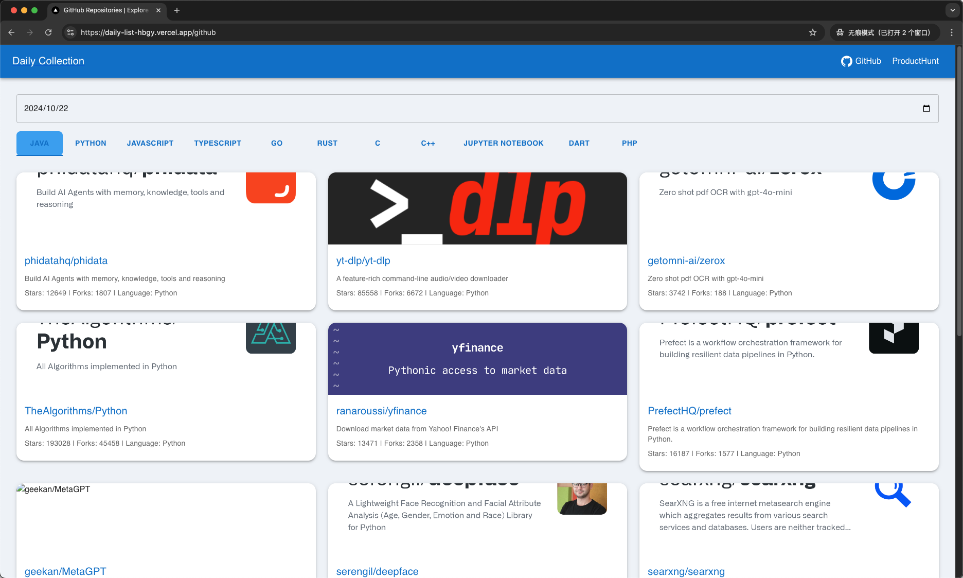
Task: Select the GO language tab
Action: 277,144
